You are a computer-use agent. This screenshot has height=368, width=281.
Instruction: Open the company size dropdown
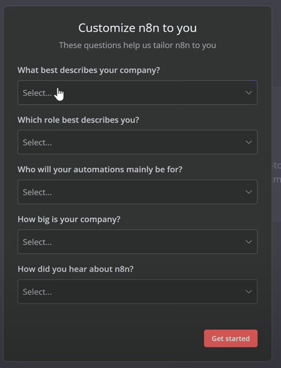138,242
